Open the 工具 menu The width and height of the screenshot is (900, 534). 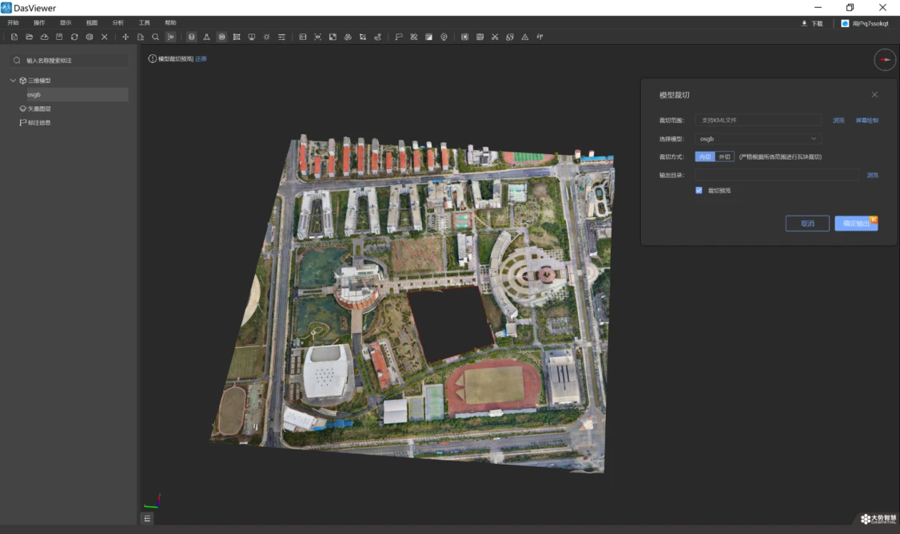pos(144,23)
